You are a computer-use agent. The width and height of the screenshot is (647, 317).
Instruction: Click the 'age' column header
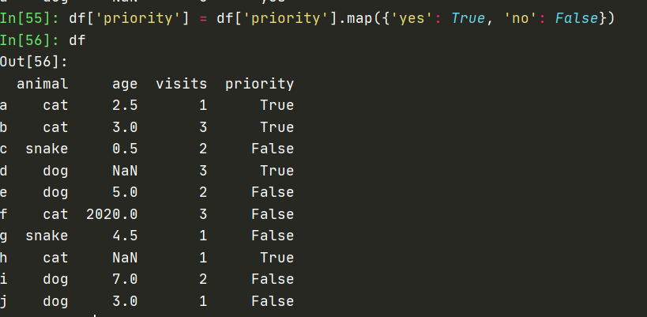coord(125,83)
